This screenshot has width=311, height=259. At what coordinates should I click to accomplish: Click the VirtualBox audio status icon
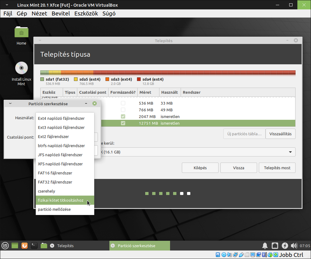coord(229,255)
